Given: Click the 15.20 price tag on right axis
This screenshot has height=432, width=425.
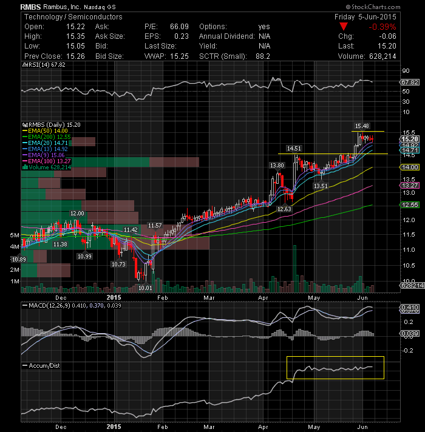Looking at the screenshot, I should click(410, 139).
